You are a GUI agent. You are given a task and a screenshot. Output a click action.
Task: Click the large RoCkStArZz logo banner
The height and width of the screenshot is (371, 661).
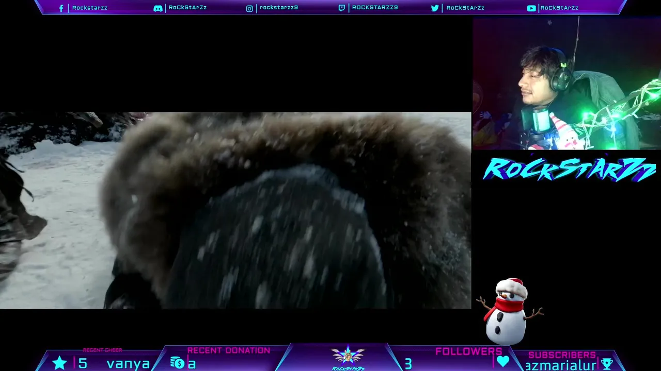570,170
